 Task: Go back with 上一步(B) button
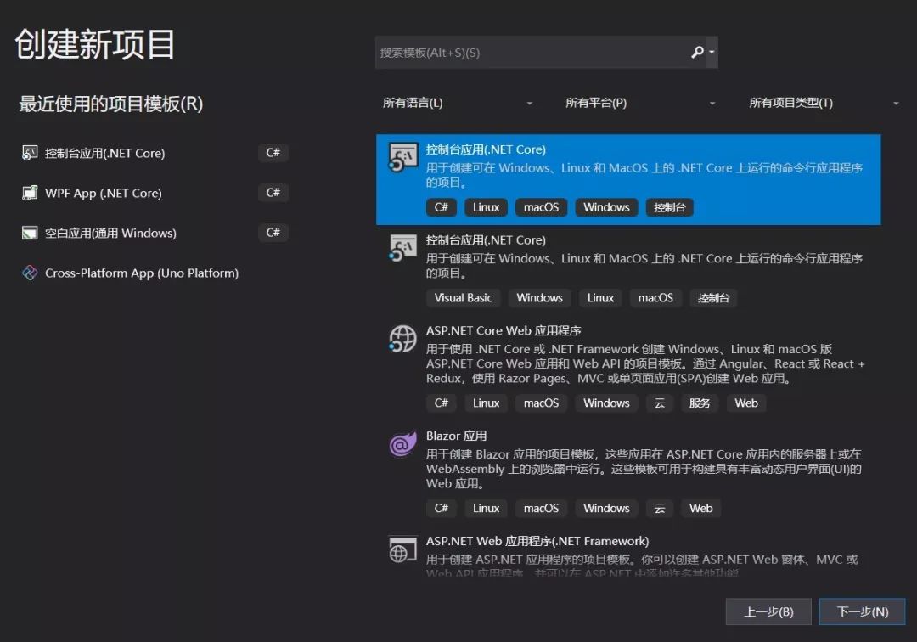[768, 611]
